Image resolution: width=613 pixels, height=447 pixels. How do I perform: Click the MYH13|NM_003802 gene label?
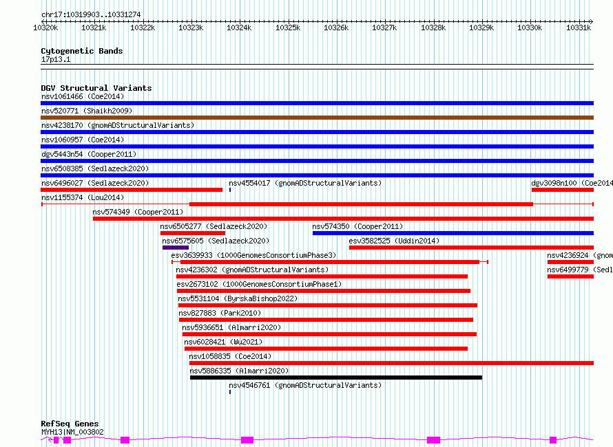point(72,432)
